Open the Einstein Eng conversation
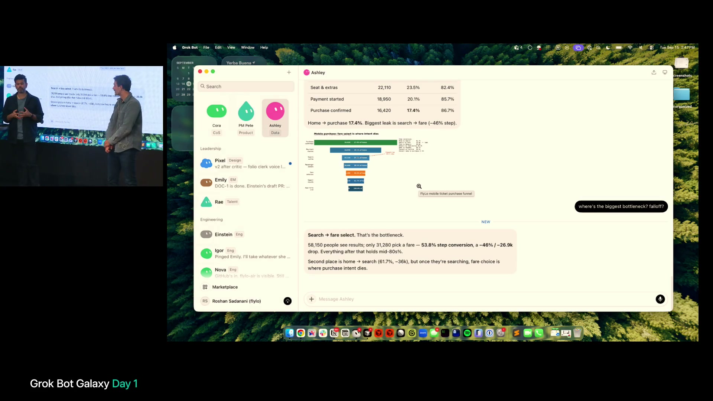This screenshot has height=401, width=713. point(246,234)
